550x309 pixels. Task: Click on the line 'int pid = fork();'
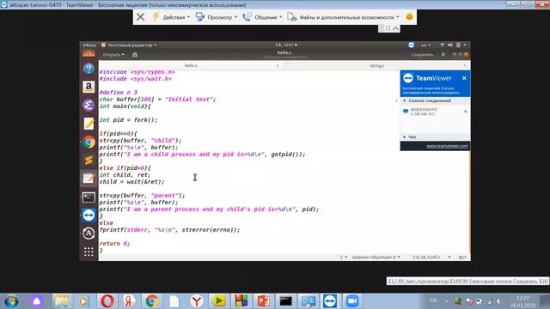pyautogui.click(x=128, y=120)
